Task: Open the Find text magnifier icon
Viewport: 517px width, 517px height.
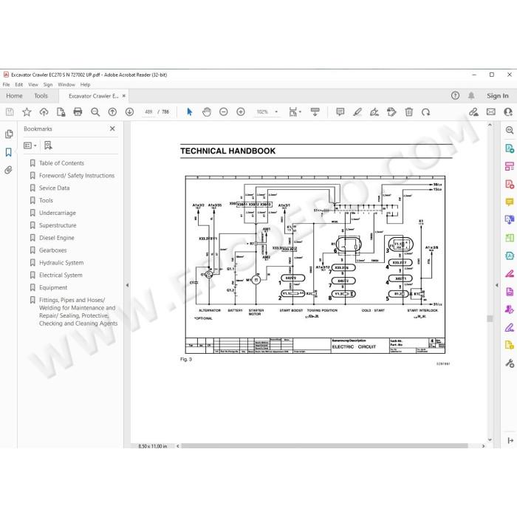Action: click(95, 112)
